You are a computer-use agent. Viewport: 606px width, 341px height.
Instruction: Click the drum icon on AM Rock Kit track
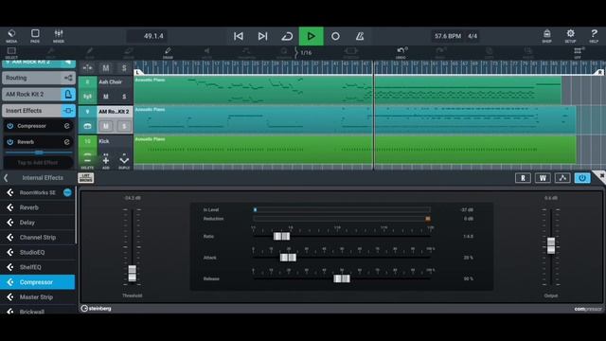(x=87, y=126)
